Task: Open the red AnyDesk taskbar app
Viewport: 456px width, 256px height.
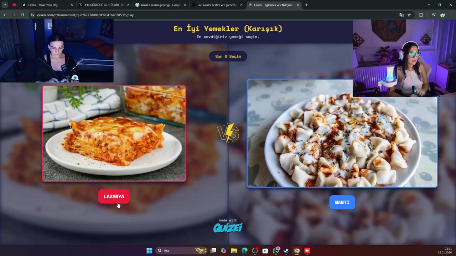Action: 307,251
